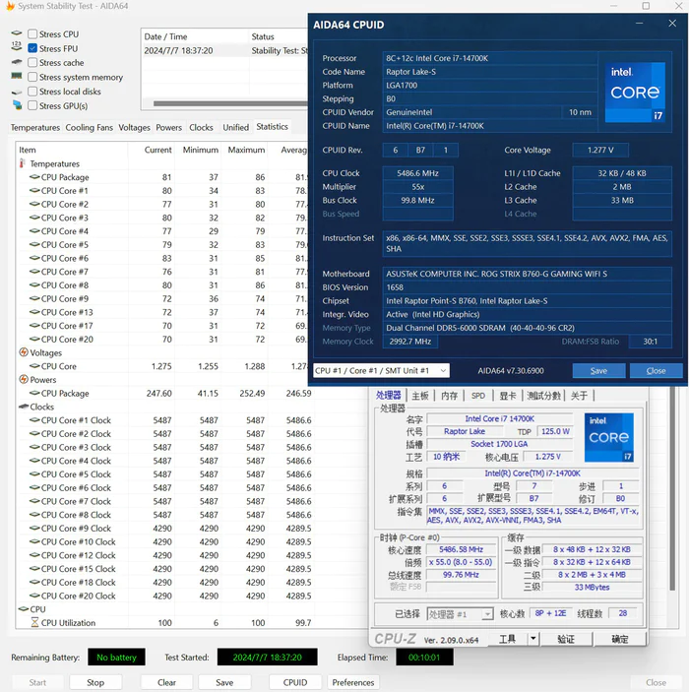
Task: Minimize the AIDA64 CPUID window
Action: [639, 23]
